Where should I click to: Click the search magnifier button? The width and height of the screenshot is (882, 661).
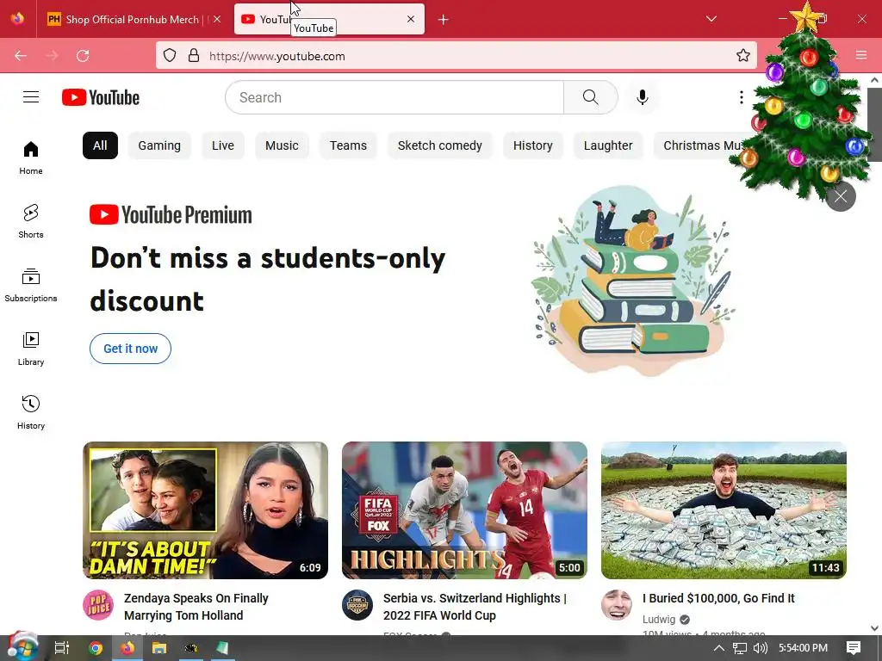click(x=591, y=97)
